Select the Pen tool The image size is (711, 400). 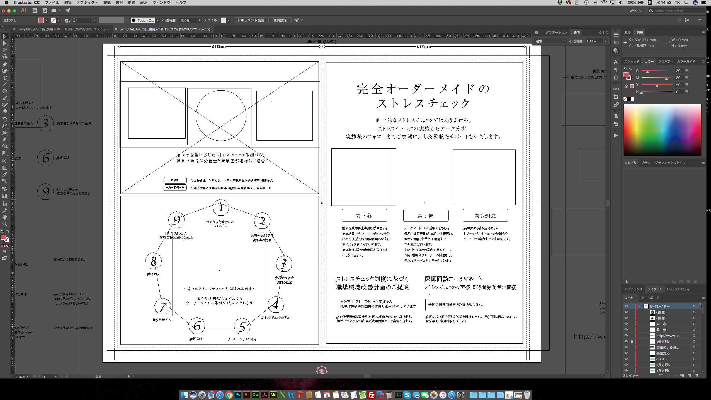point(5,64)
